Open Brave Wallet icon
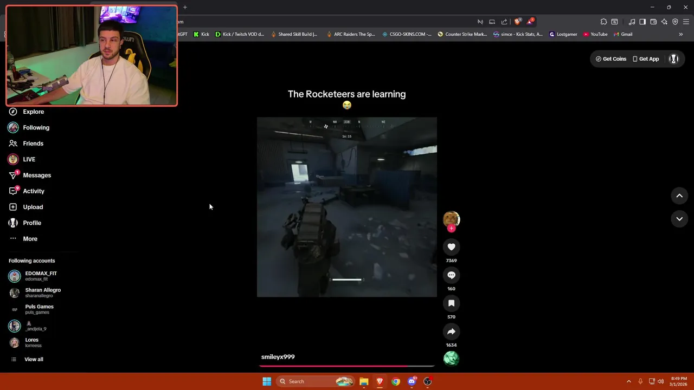Image resolution: width=694 pixels, height=390 pixels. coord(653,22)
